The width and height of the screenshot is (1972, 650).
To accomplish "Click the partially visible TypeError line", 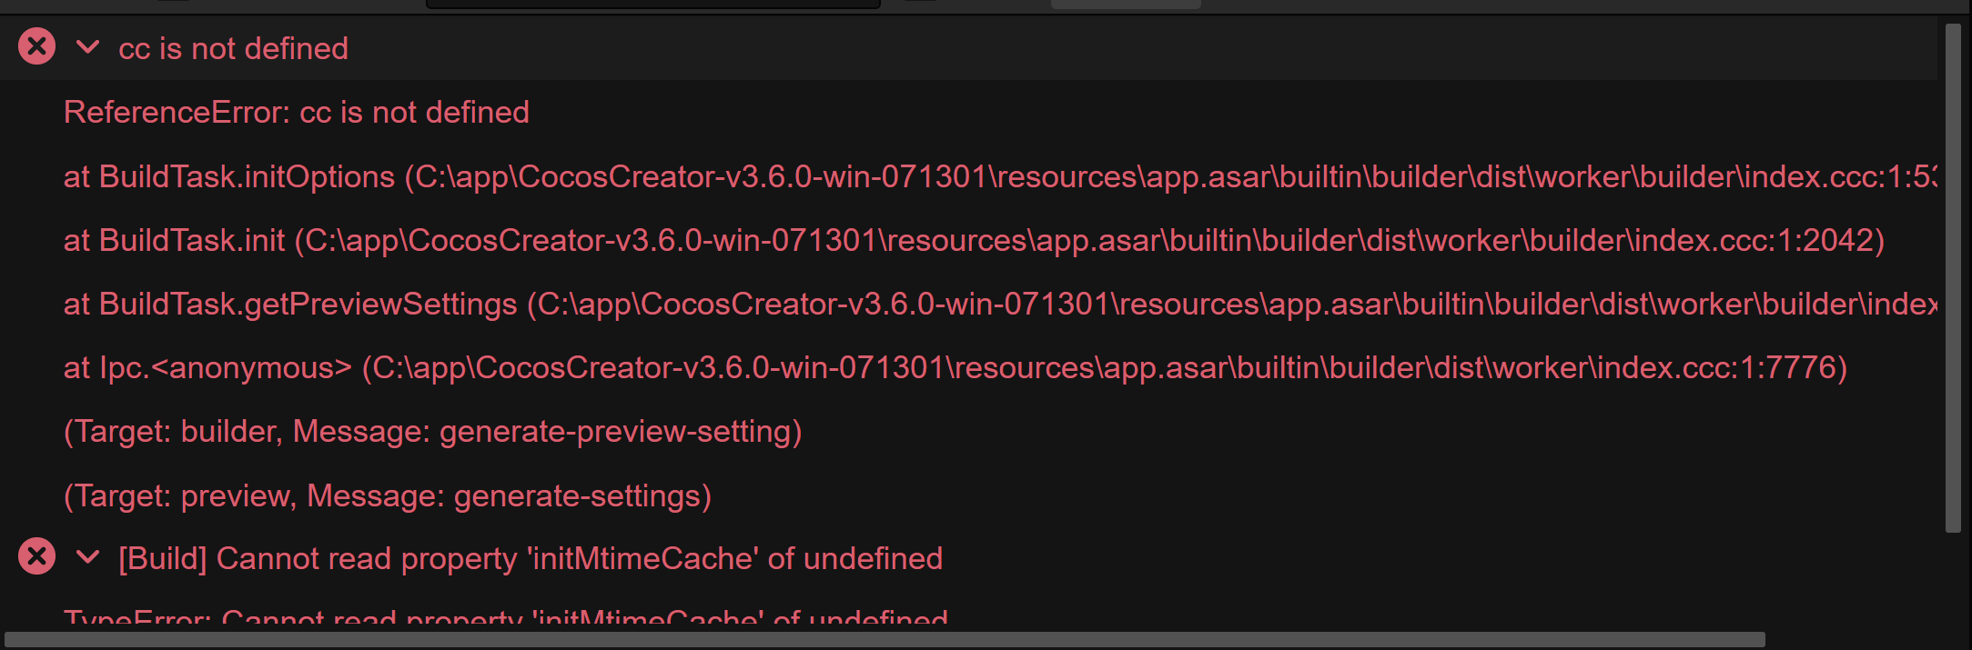I will [x=505, y=620].
